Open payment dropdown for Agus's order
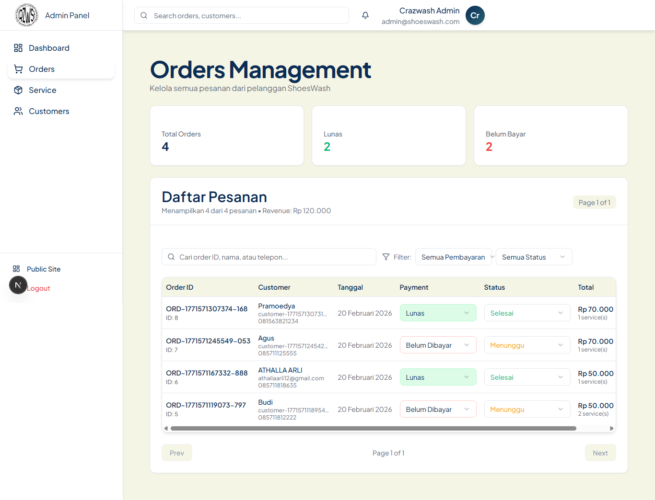Image resolution: width=655 pixels, height=500 pixels. point(438,345)
